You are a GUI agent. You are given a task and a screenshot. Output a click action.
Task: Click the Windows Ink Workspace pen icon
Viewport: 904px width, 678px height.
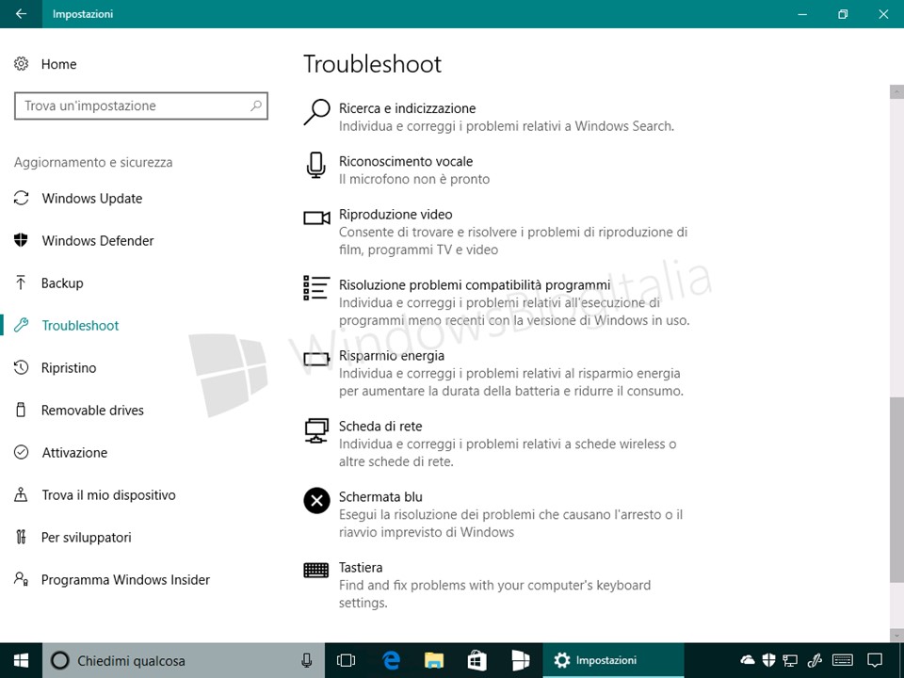tap(814, 659)
